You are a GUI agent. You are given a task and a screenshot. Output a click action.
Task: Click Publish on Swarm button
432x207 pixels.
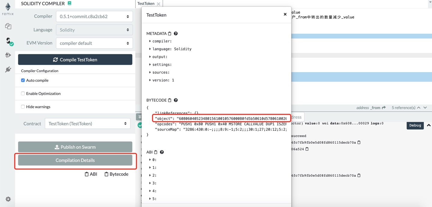pyautogui.click(x=75, y=147)
